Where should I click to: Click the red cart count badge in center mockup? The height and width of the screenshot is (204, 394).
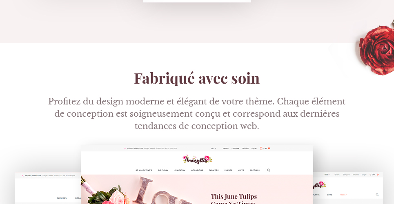click(x=269, y=149)
